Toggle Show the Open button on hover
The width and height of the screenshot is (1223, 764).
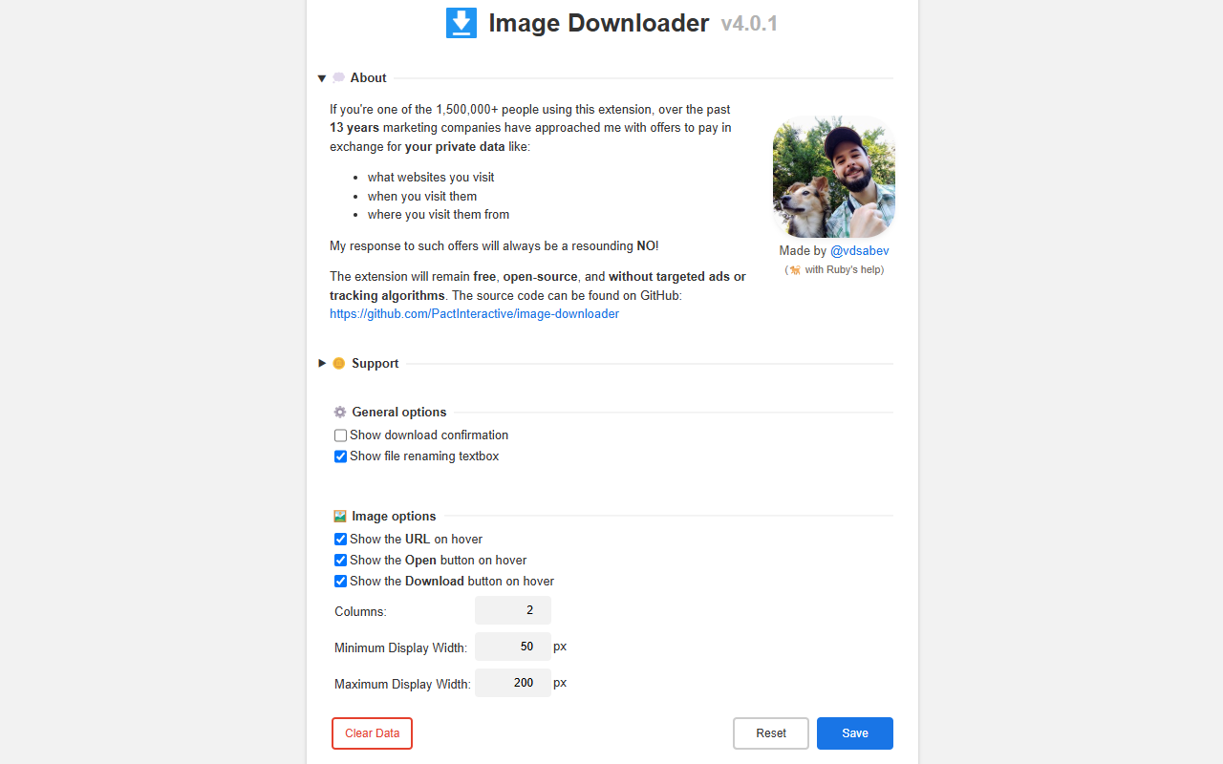click(340, 560)
